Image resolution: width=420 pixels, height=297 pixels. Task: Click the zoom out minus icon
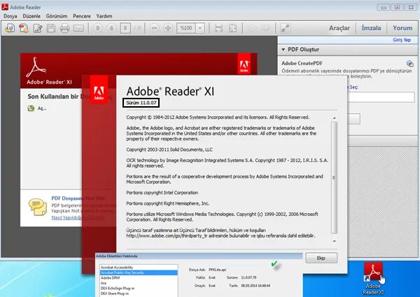(154, 28)
